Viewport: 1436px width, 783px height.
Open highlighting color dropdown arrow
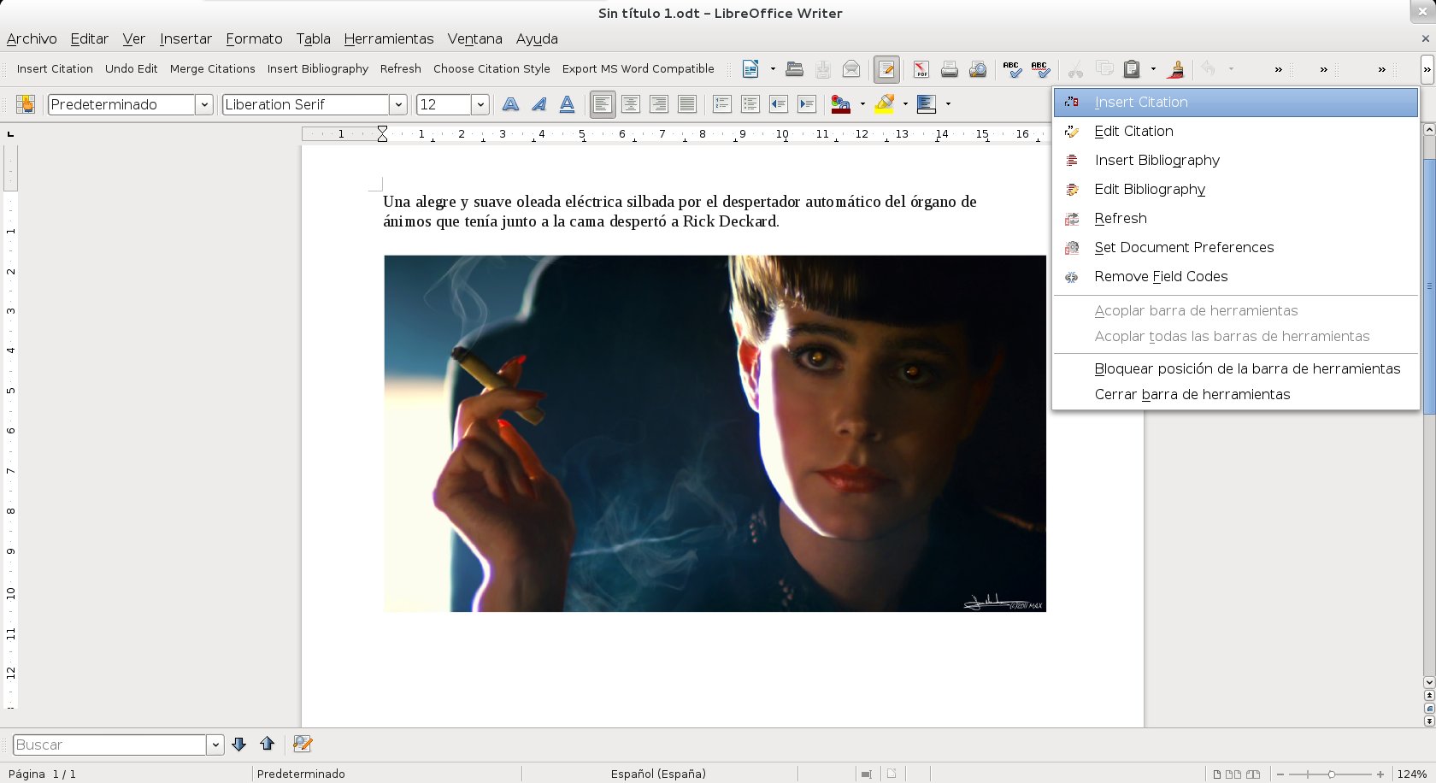click(x=905, y=104)
